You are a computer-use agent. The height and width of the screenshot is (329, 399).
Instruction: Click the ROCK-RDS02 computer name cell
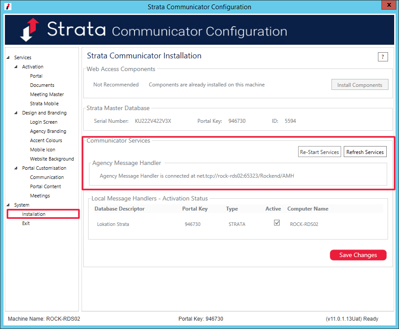[x=304, y=224]
